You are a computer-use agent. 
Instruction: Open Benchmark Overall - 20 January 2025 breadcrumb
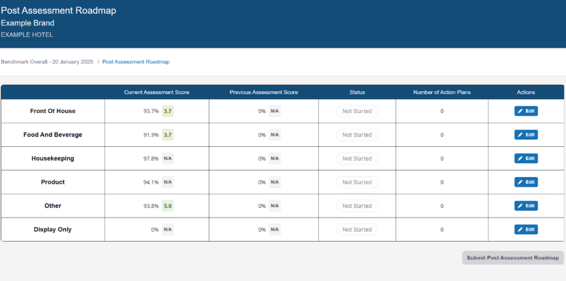point(47,62)
